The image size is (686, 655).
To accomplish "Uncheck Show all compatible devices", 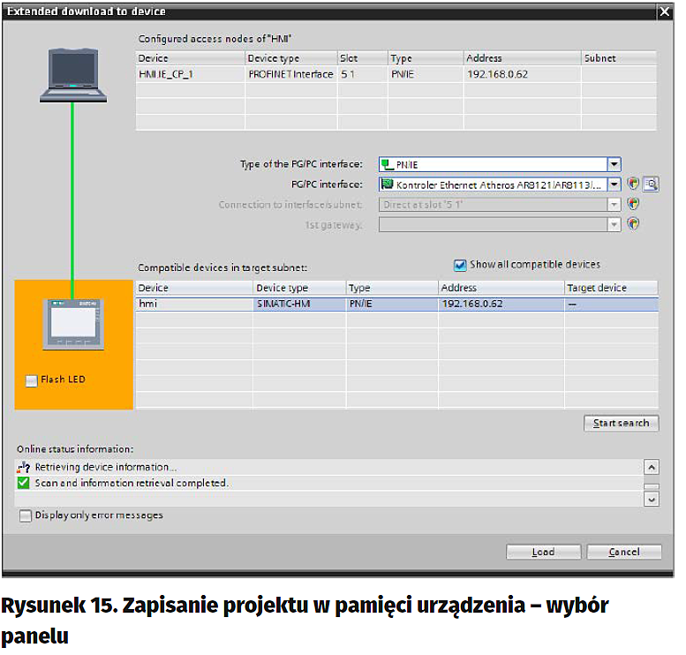I will click(x=459, y=265).
